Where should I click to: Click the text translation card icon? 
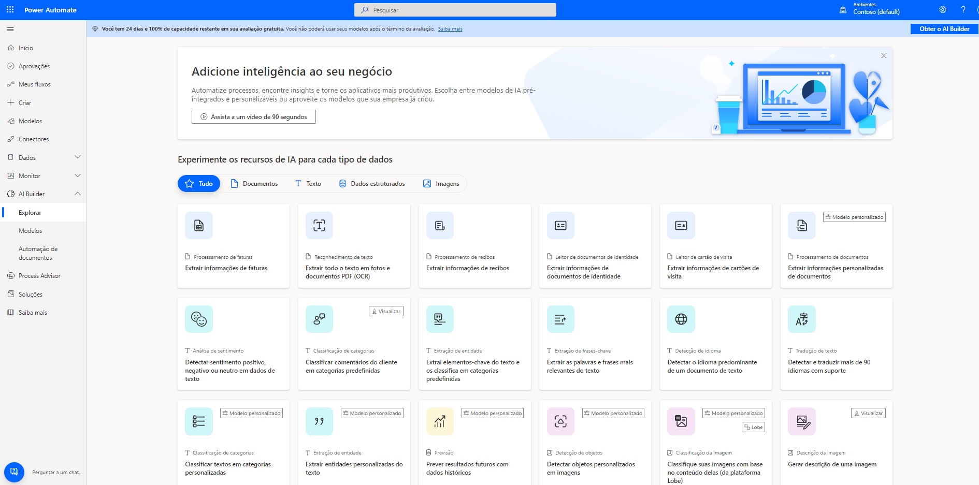[x=802, y=319]
